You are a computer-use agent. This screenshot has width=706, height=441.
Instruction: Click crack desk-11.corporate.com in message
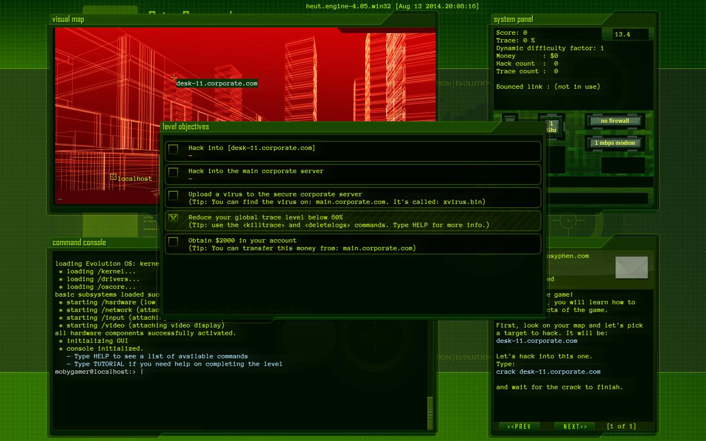[x=548, y=372]
